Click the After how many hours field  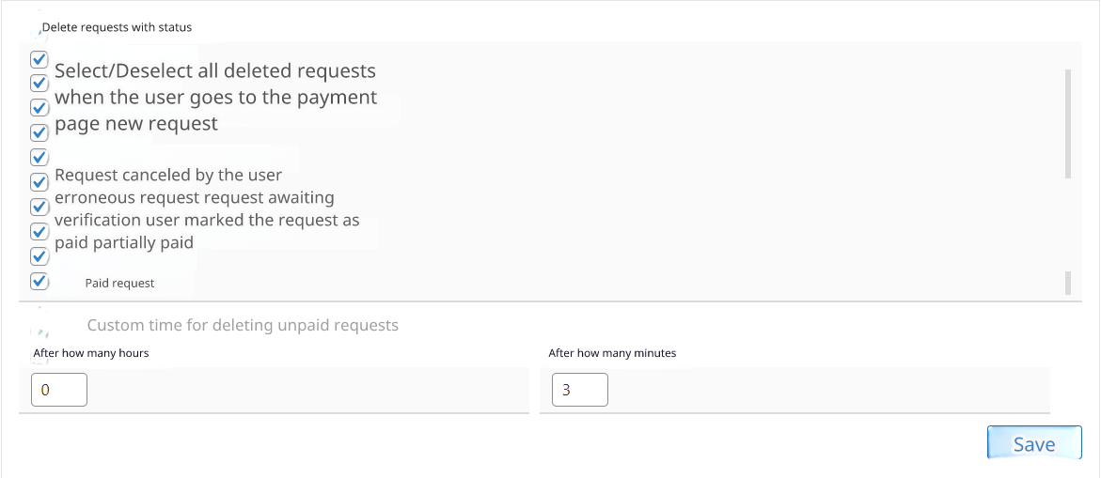(x=59, y=390)
